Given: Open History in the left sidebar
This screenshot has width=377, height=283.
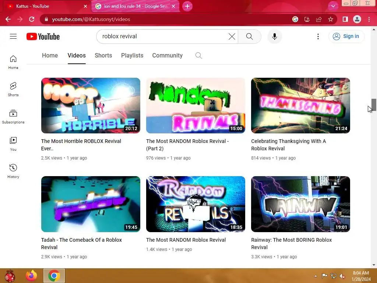Looking at the screenshot, I should pyautogui.click(x=13, y=171).
